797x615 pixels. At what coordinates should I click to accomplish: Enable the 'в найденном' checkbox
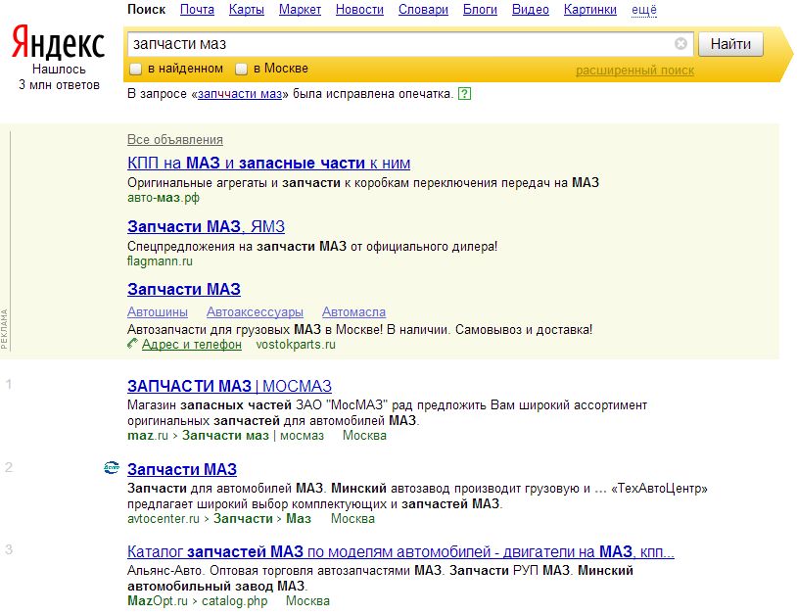coord(135,69)
